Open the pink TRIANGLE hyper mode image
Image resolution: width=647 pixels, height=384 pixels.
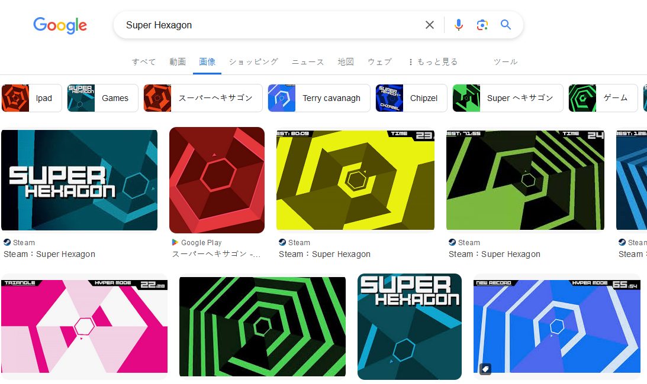point(84,326)
